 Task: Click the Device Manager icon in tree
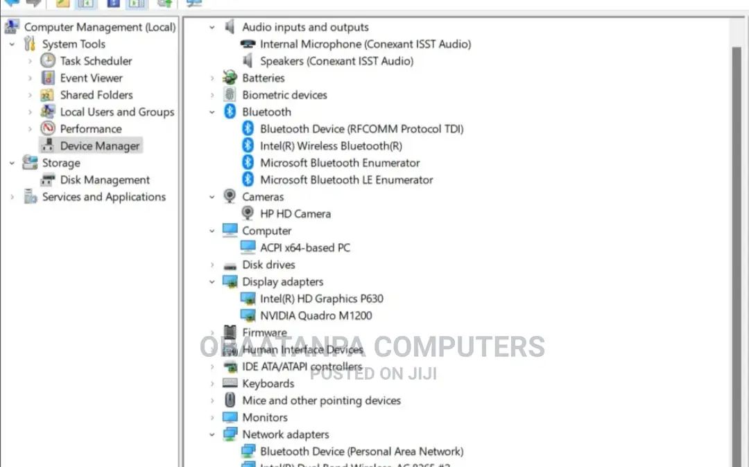point(48,146)
